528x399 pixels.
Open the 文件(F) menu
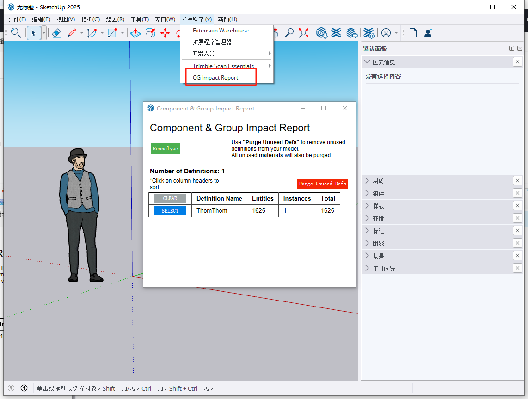(x=17, y=19)
